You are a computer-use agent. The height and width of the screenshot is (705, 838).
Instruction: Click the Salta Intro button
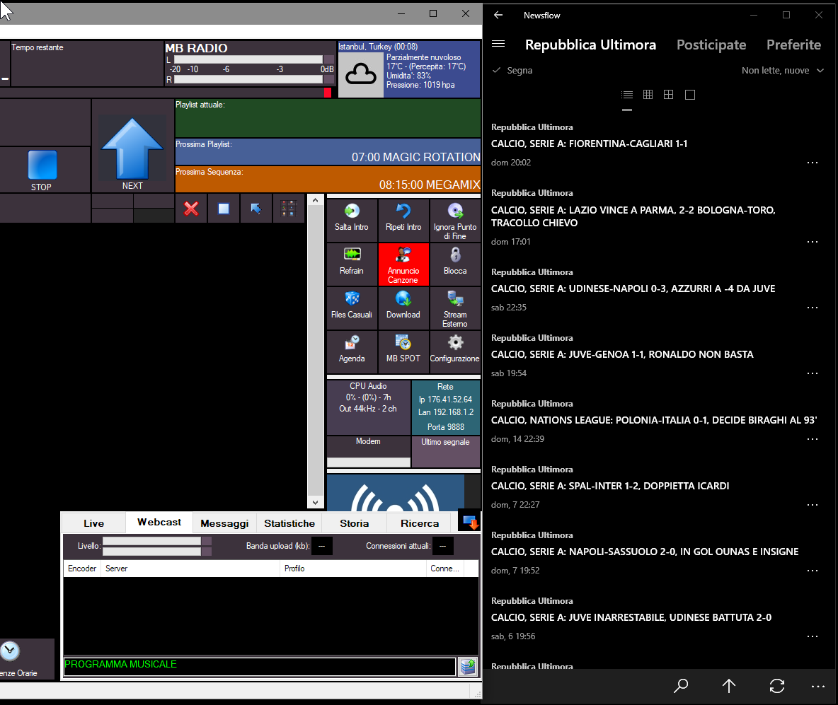pos(352,220)
